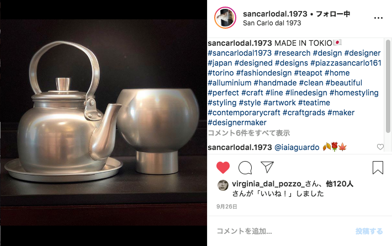Like the comment with small heart icon
This screenshot has height=246, width=392.
click(x=380, y=147)
